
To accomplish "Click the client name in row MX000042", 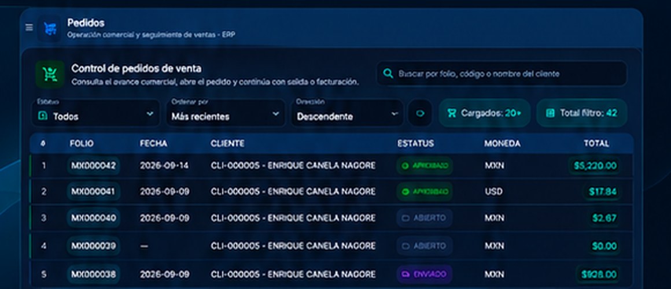I will [293, 166].
